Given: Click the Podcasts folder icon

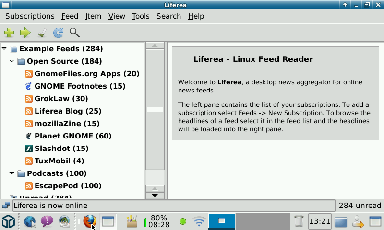Looking at the screenshot, I should [x=21, y=173].
